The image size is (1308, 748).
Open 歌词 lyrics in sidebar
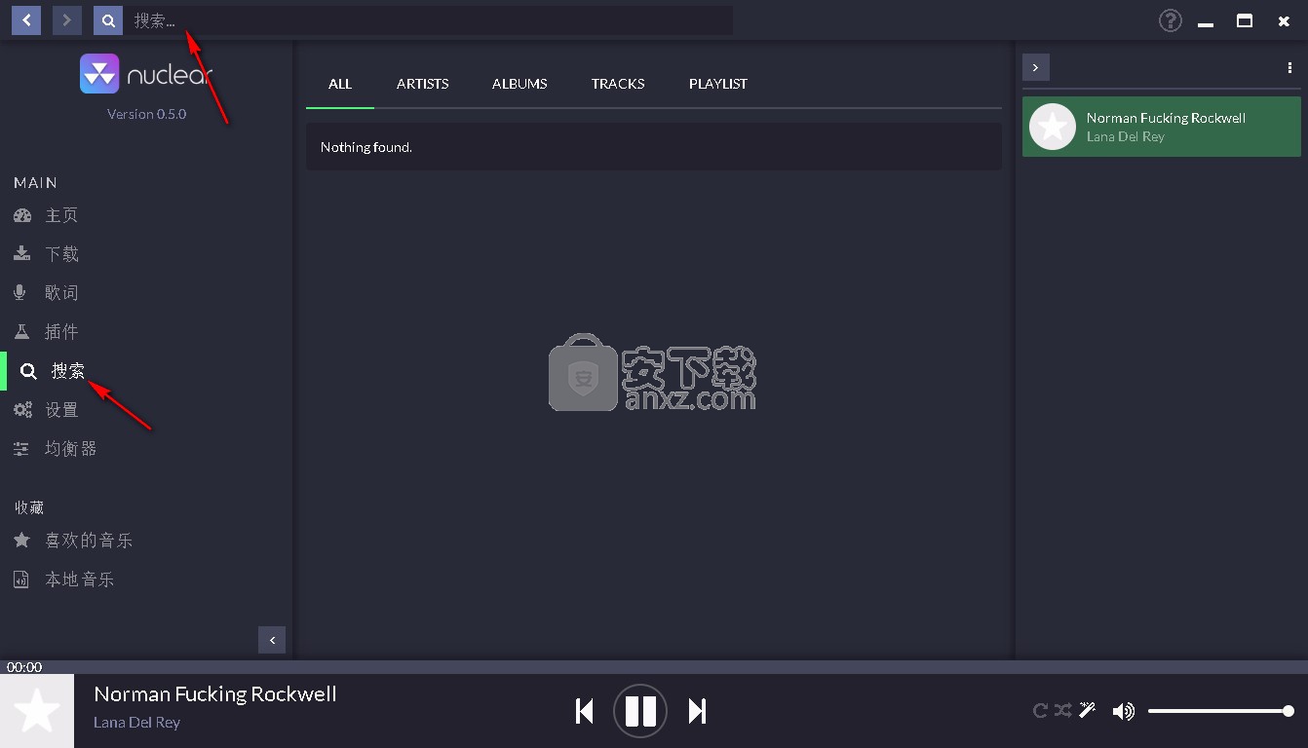pyautogui.click(x=46, y=293)
